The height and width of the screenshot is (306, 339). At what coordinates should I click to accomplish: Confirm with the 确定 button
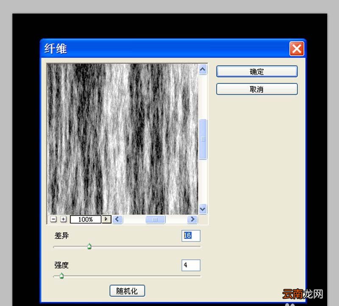257,71
